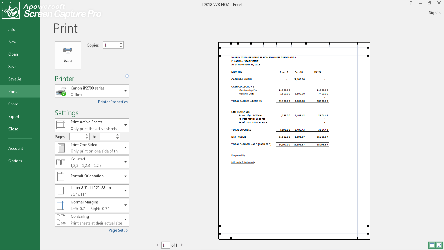This screenshot has height=250, width=444.
Task: Click the "TOTAL CASH COLLECTIONS" row label
Action: 247,101
